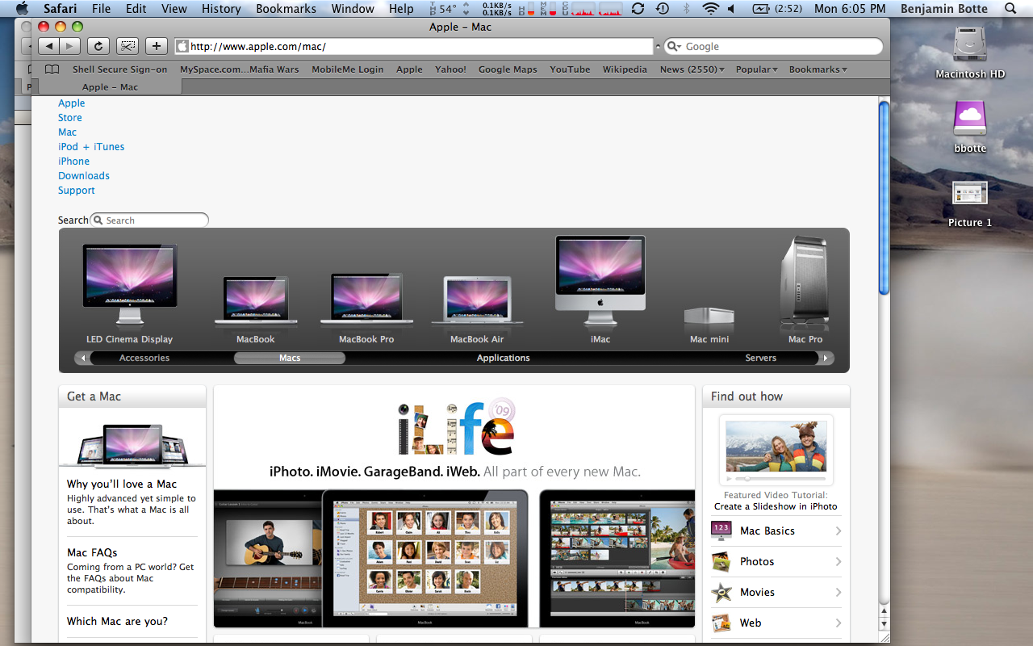Expand the Popular bookmarks dropdown
Screen dimensions: 1033x646
tap(756, 69)
